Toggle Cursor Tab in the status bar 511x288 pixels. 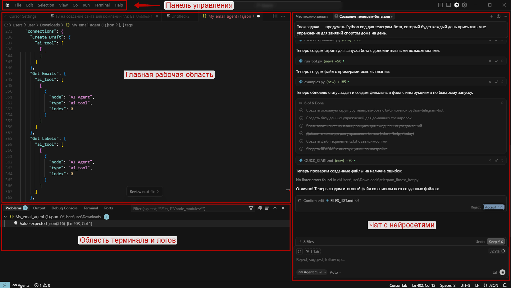tap(398, 285)
